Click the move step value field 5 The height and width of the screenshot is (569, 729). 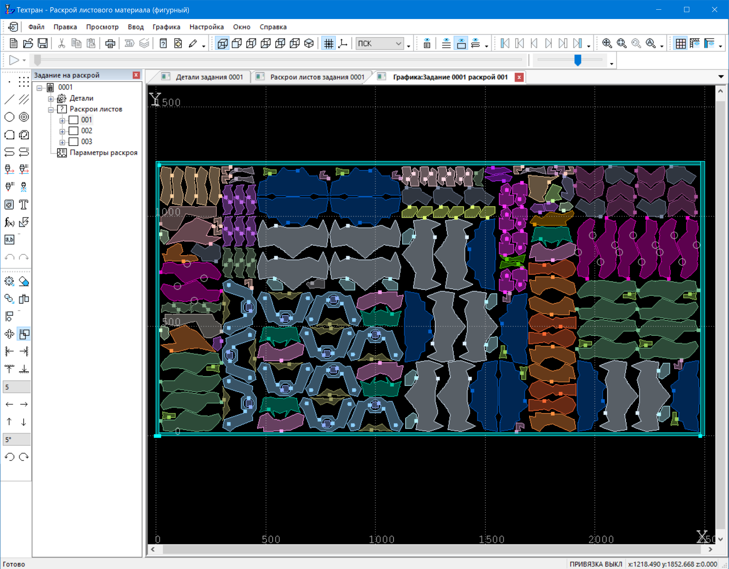pos(17,387)
